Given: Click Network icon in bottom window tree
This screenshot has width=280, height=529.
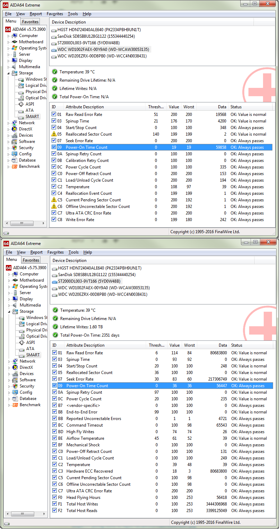Looking at the screenshot, I should pos(15,361).
